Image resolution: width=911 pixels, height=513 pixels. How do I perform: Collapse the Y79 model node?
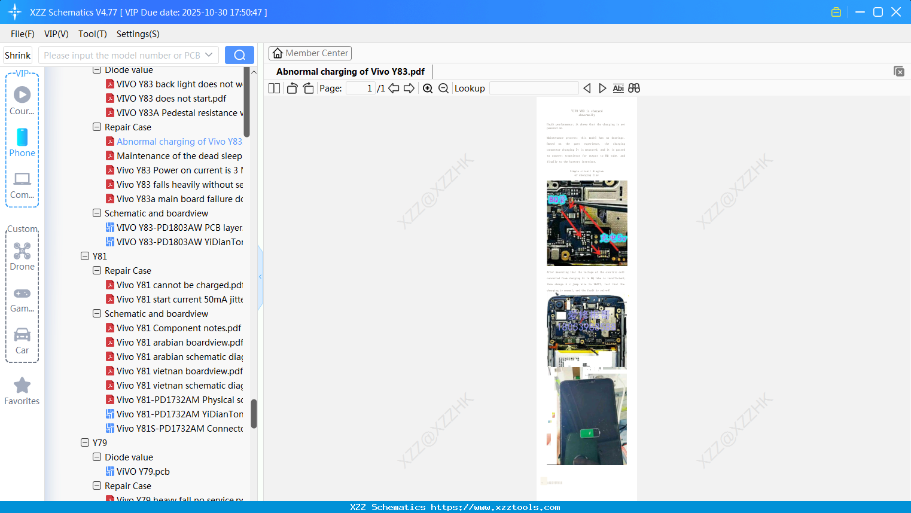tap(85, 442)
